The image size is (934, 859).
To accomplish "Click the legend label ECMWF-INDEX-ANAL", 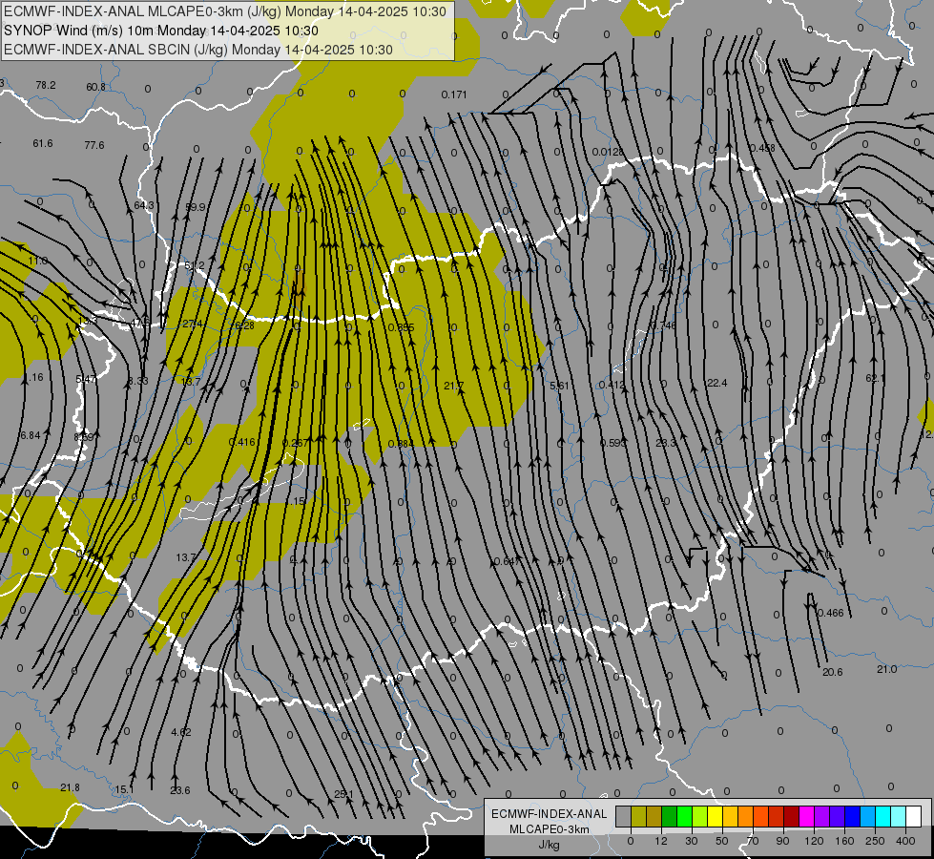I will [550, 814].
